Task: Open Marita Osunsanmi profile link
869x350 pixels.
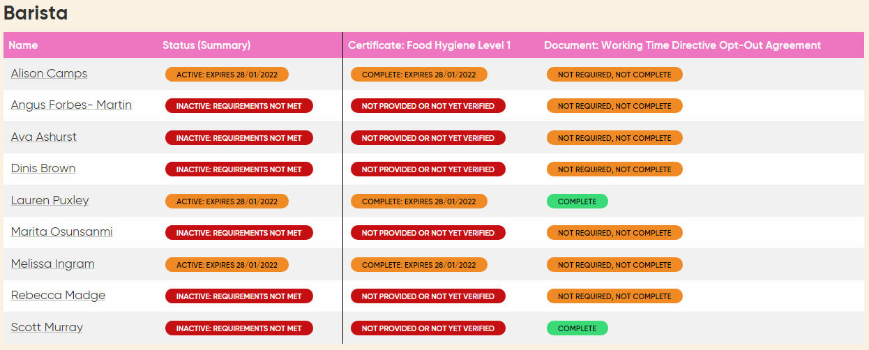Action: [62, 232]
